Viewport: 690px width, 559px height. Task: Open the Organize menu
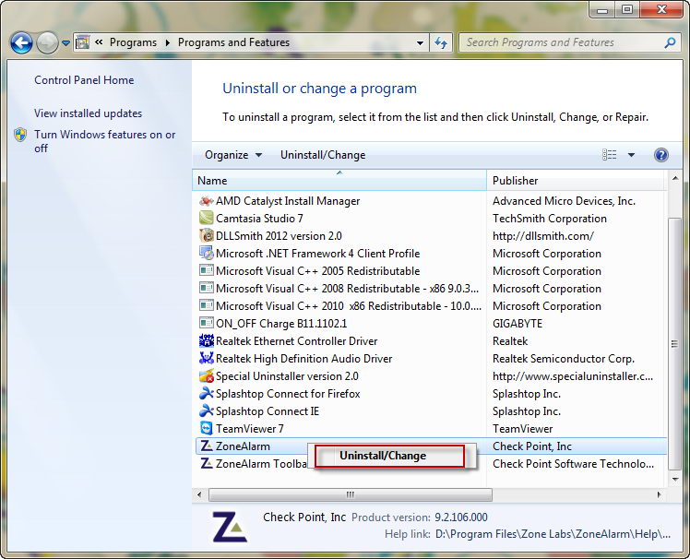(233, 155)
